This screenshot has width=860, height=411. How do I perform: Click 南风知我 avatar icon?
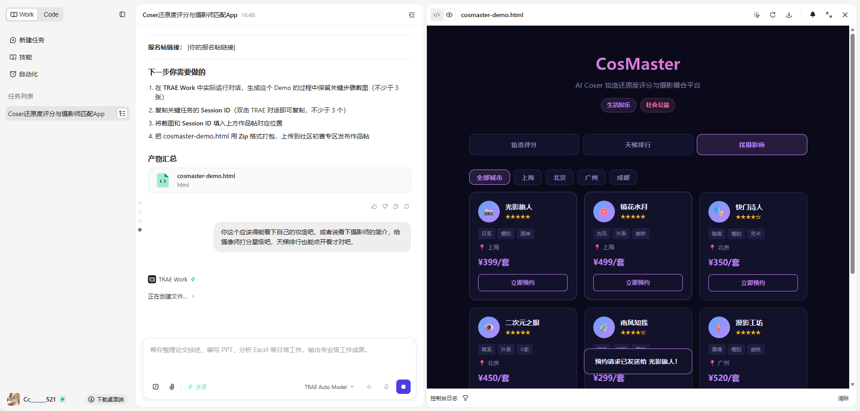pyautogui.click(x=604, y=327)
